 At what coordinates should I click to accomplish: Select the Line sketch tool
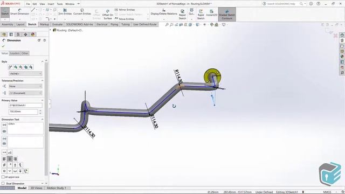pyautogui.click(x=33, y=10)
